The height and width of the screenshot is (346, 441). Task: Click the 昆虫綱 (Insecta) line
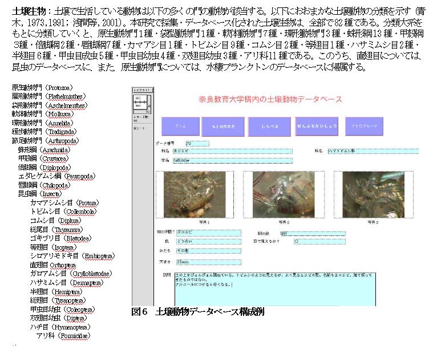tap(40, 194)
